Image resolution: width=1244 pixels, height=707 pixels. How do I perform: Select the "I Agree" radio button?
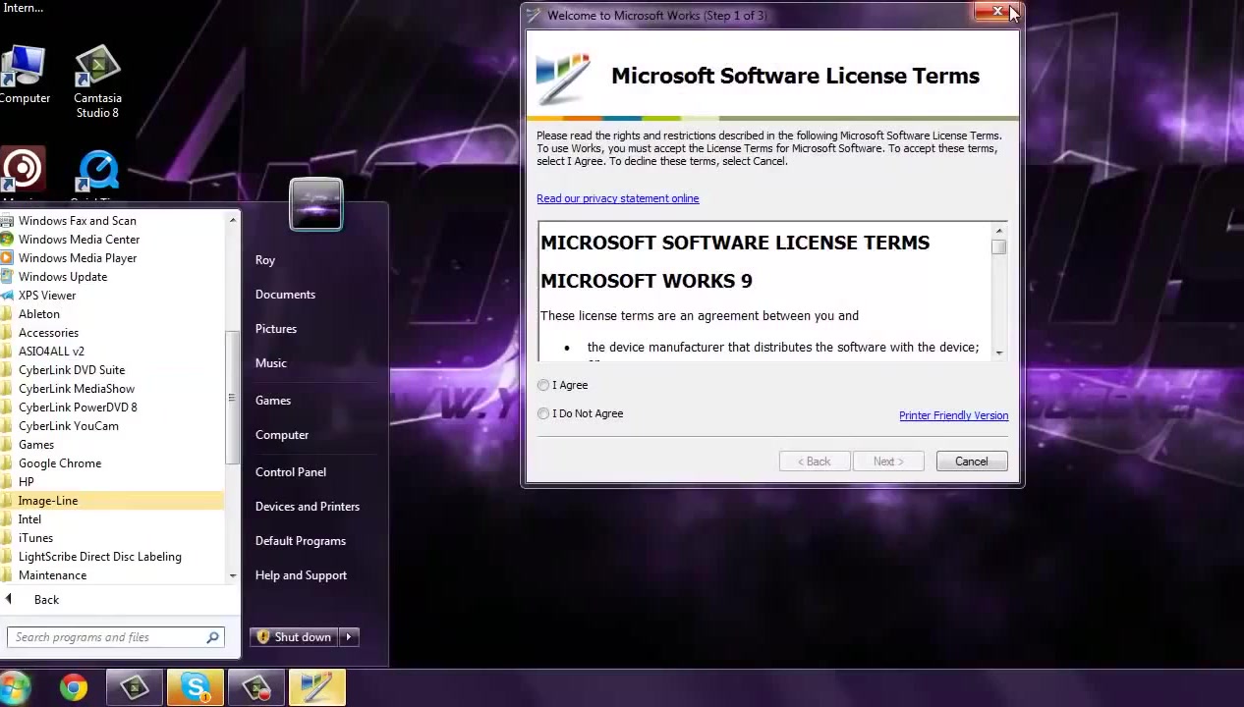click(x=543, y=385)
